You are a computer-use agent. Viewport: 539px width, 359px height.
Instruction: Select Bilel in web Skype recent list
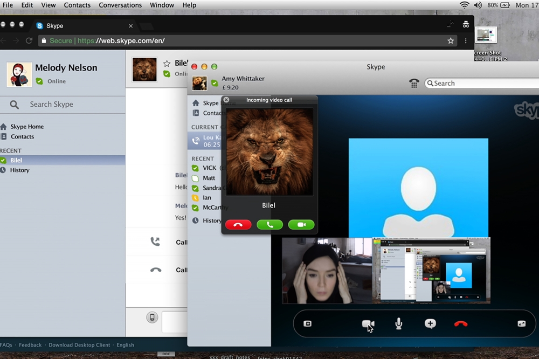pyautogui.click(x=63, y=160)
